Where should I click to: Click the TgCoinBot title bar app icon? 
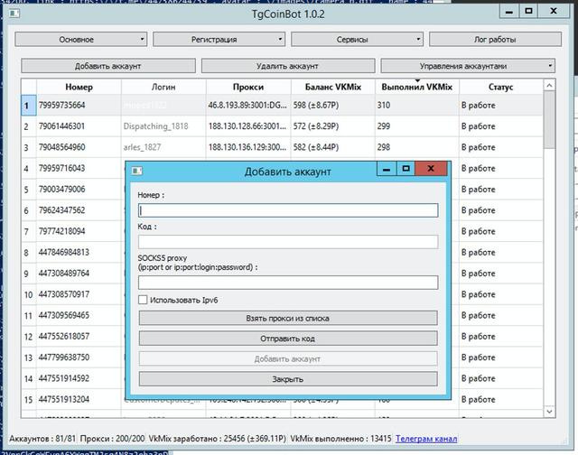(x=14, y=14)
